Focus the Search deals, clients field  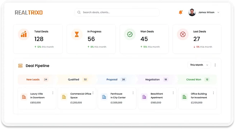(x=117, y=12)
